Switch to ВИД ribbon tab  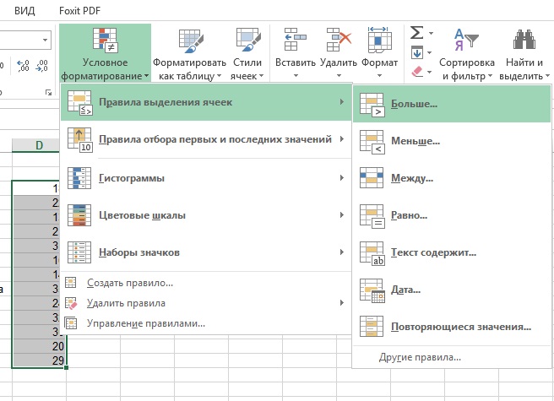click(x=24, y=11)
